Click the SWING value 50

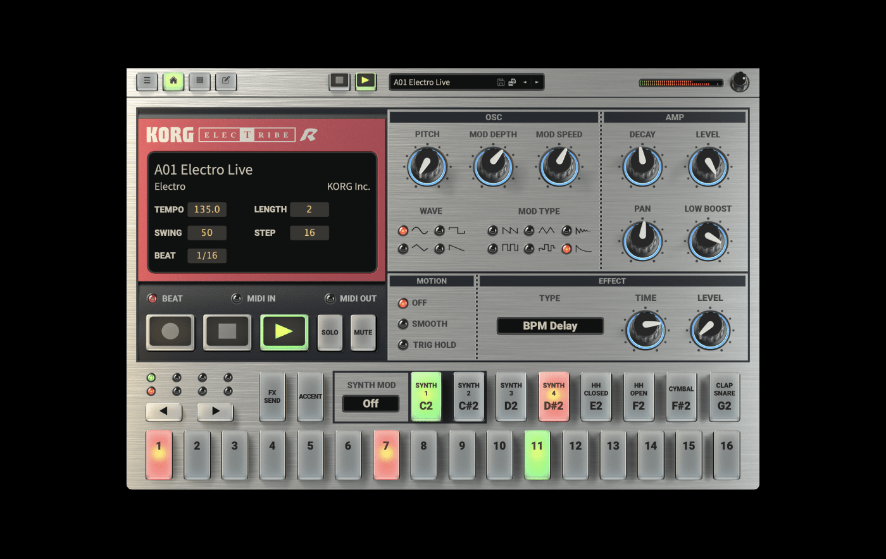207,233
